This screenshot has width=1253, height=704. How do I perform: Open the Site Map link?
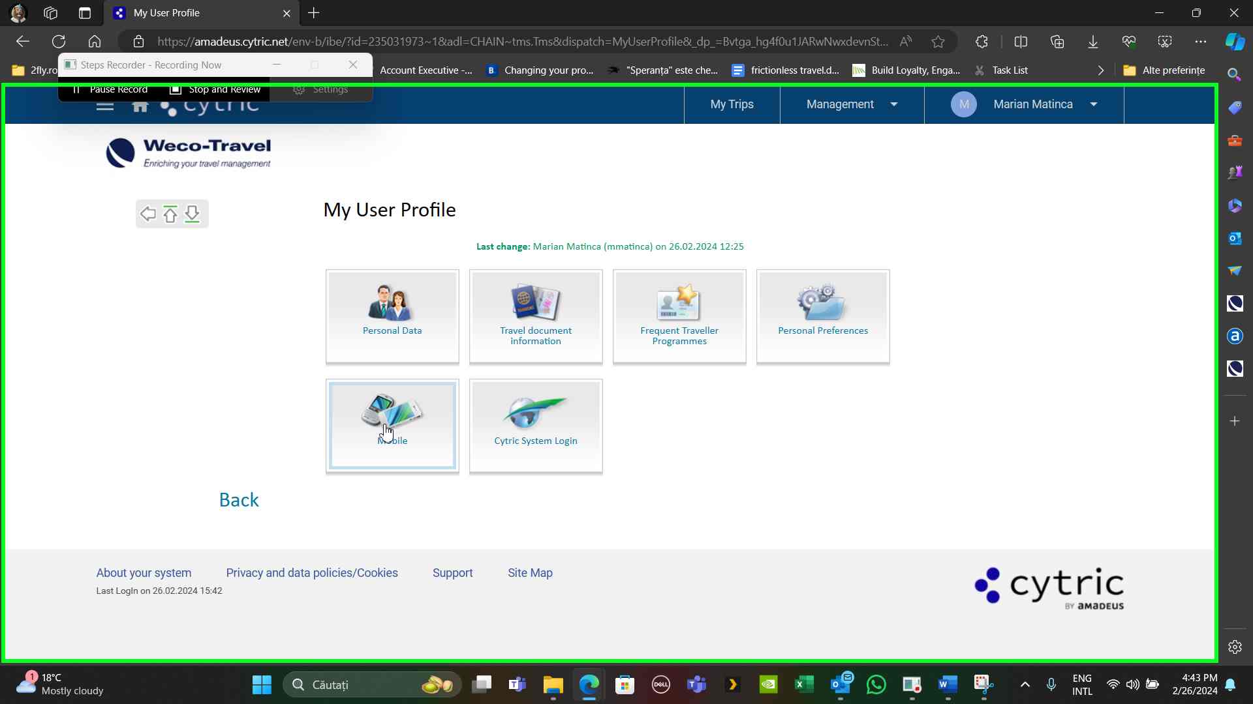click(x=530, y=573)
